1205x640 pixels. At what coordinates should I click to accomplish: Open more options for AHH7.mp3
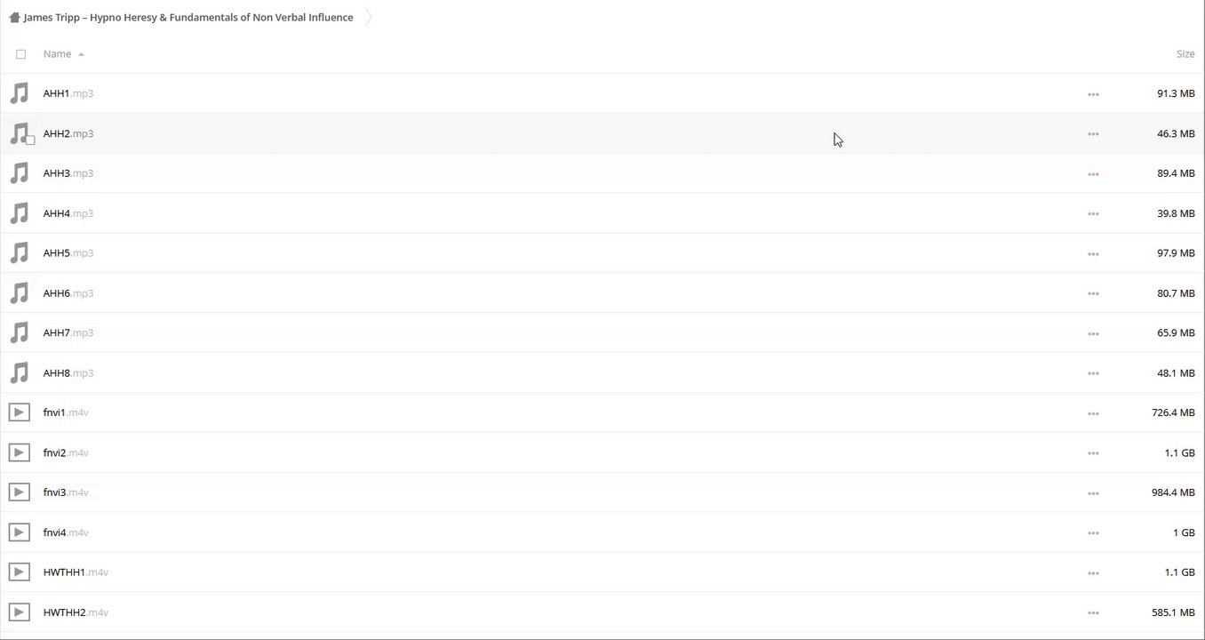pyautogui.click(x=1093, y=333)
